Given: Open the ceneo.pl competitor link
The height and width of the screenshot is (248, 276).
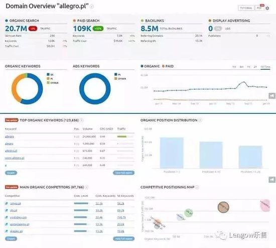Looking at the screenshot, I should pos(16,203).
